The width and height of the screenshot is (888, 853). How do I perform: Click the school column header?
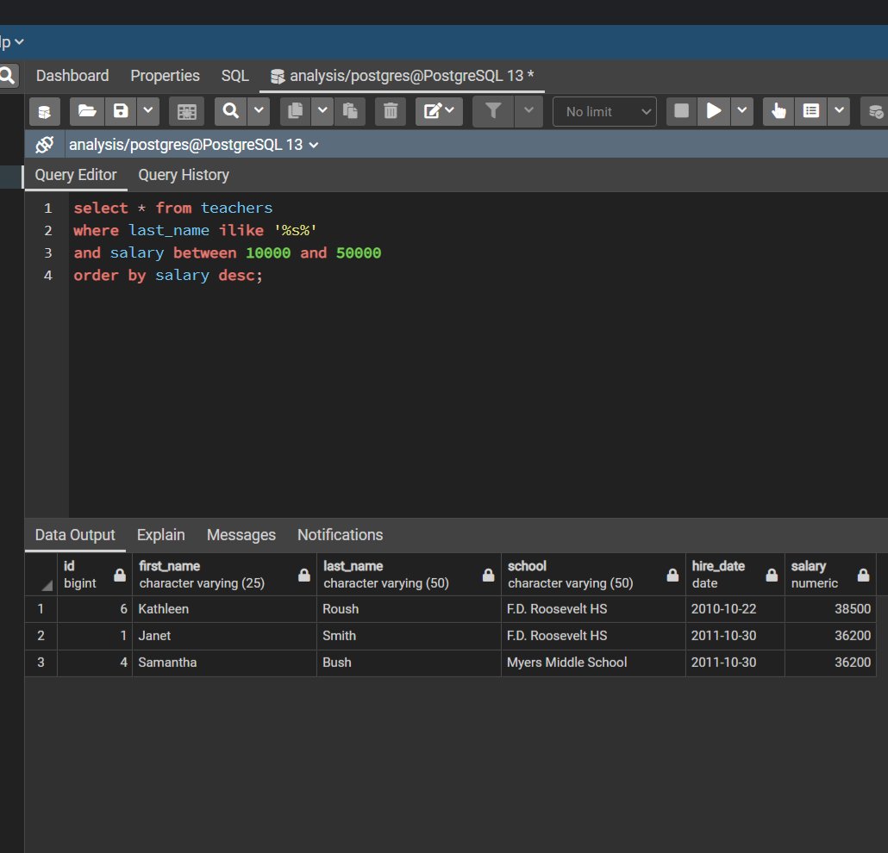click(593, 575)
